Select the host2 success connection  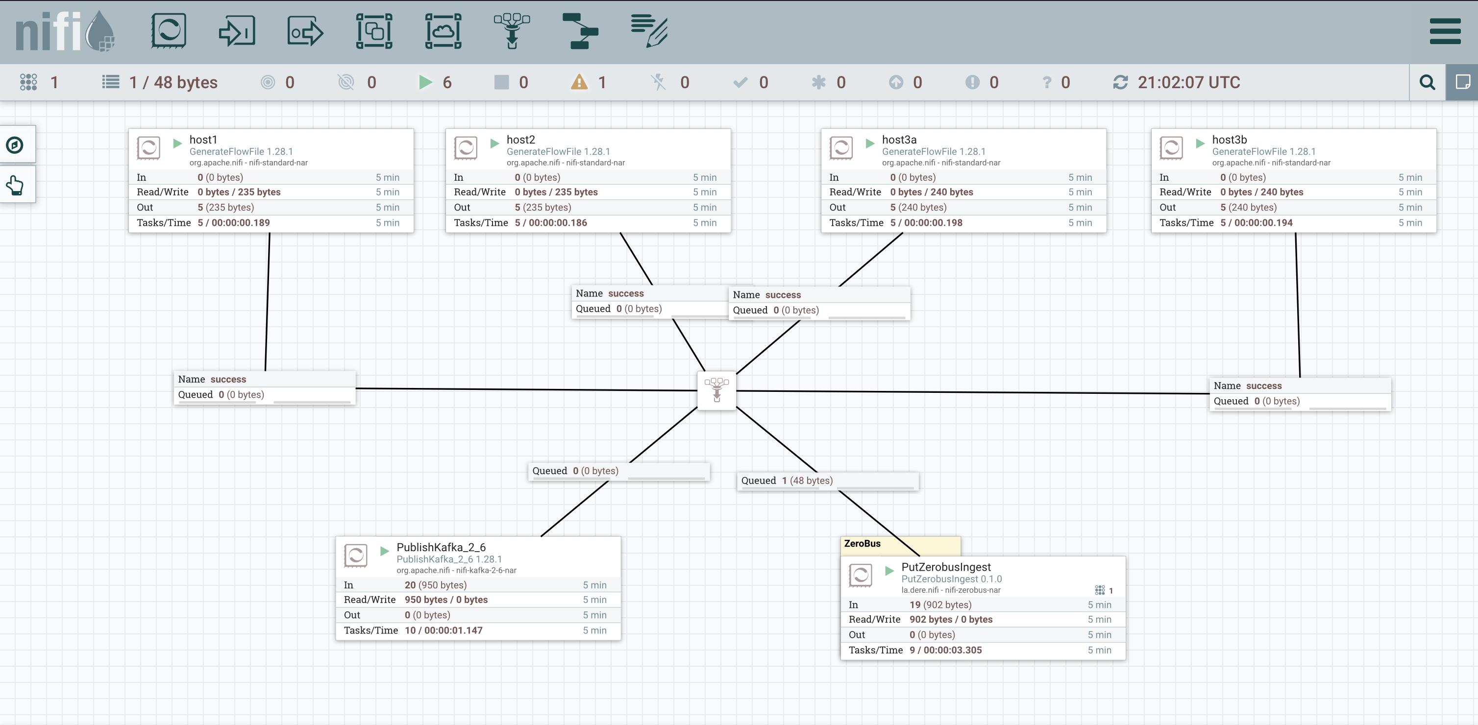click(650, 302)
